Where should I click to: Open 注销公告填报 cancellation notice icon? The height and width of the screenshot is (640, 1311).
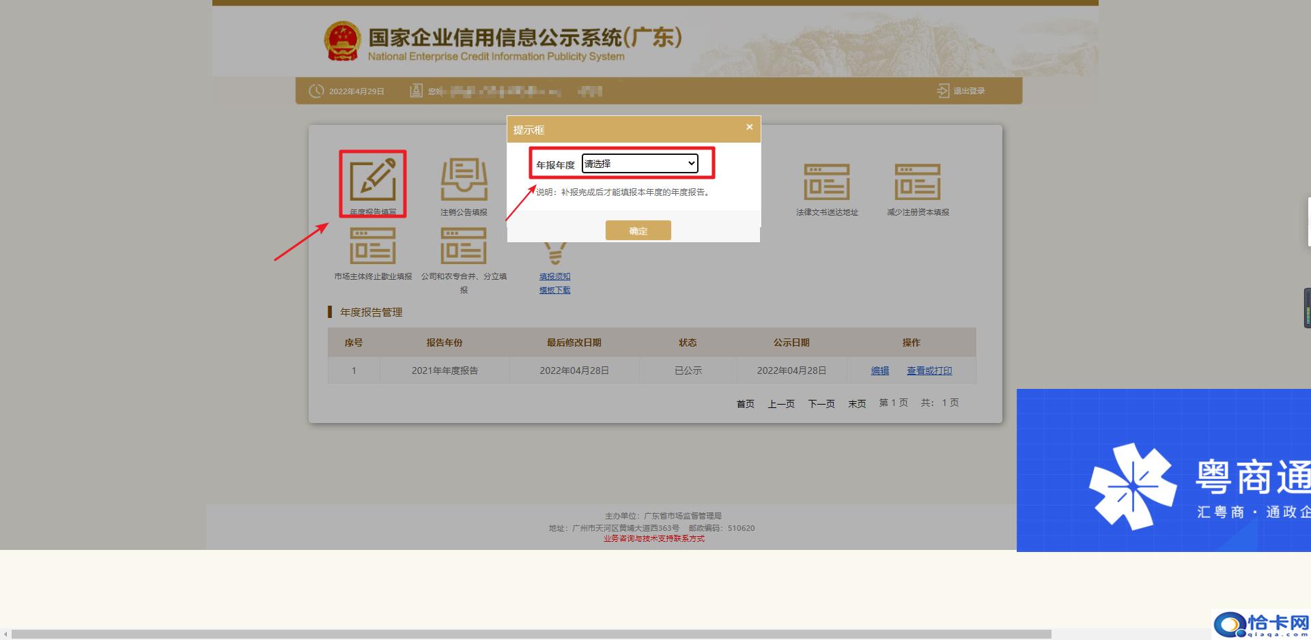coord(464,179)
